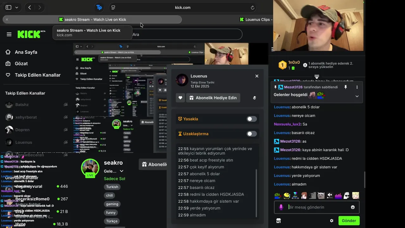Click the Ara search field
The image size is (405, 228).
click(x=187, y=34)
